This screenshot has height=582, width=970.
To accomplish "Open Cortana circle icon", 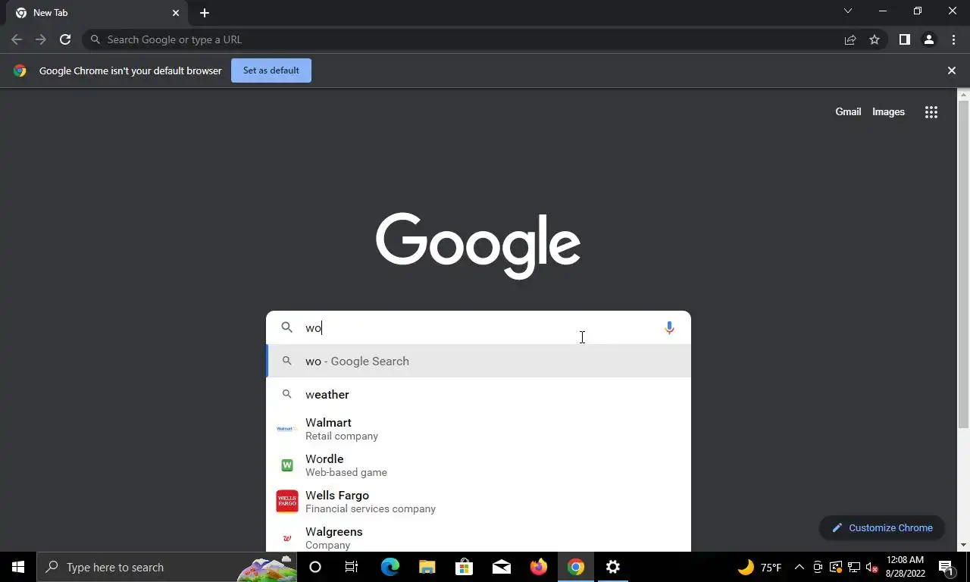I will pyautogui.click(x=315, y=567).
